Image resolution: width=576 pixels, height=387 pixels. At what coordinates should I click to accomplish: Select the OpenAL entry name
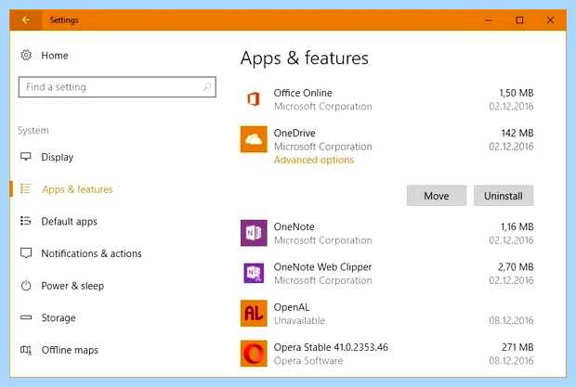292,307
